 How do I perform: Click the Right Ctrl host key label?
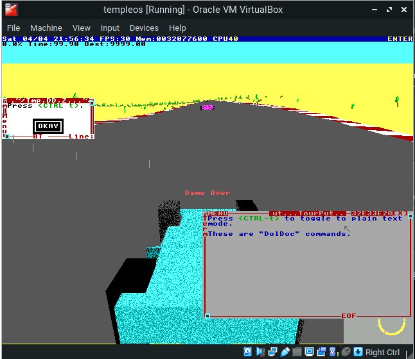pyautogui.click(x=382, y=352)
